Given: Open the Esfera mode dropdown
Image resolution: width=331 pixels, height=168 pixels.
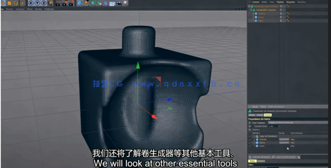Looking at the screenshot, I should point(284,143).
